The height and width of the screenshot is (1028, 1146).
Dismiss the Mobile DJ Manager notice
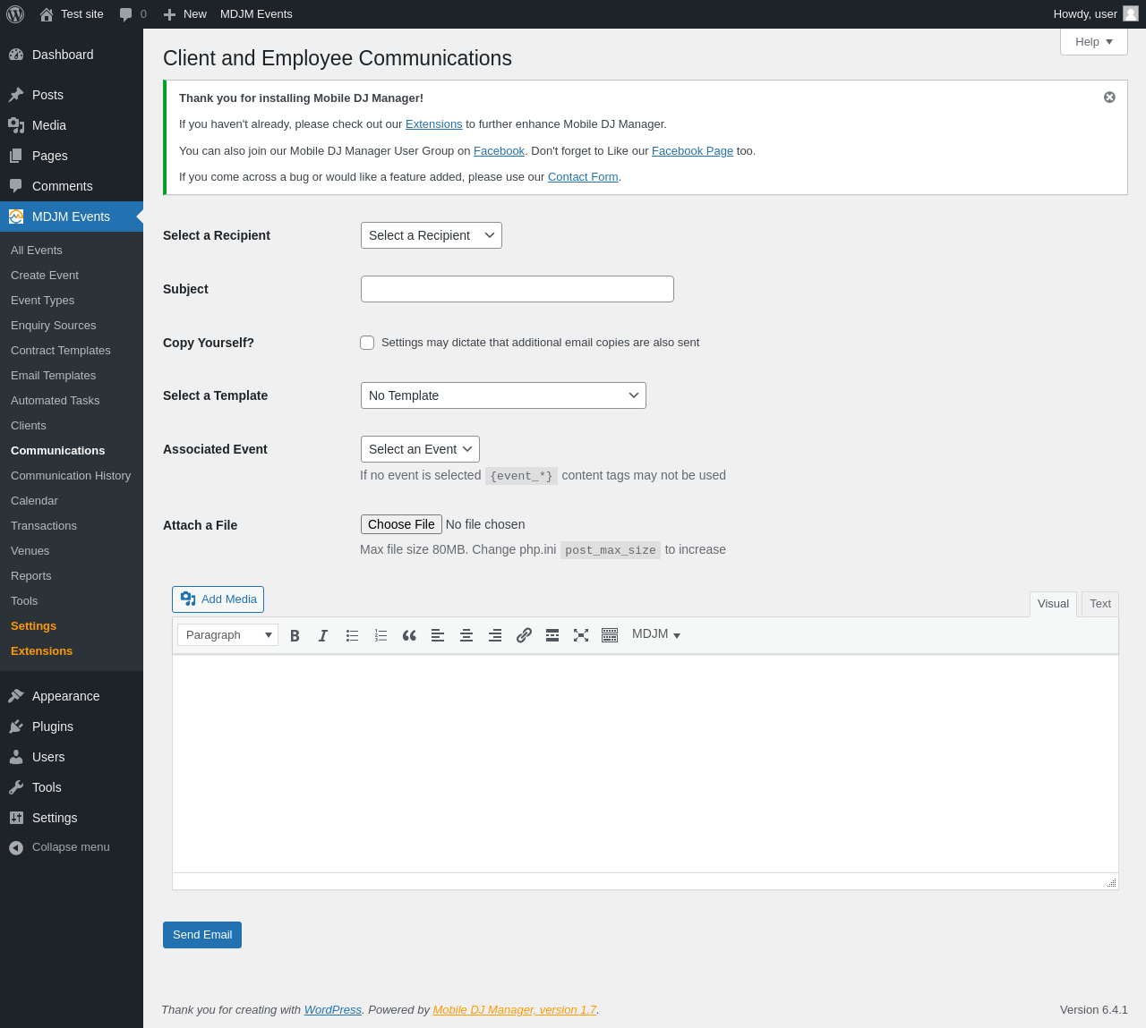click(1109, 98)
